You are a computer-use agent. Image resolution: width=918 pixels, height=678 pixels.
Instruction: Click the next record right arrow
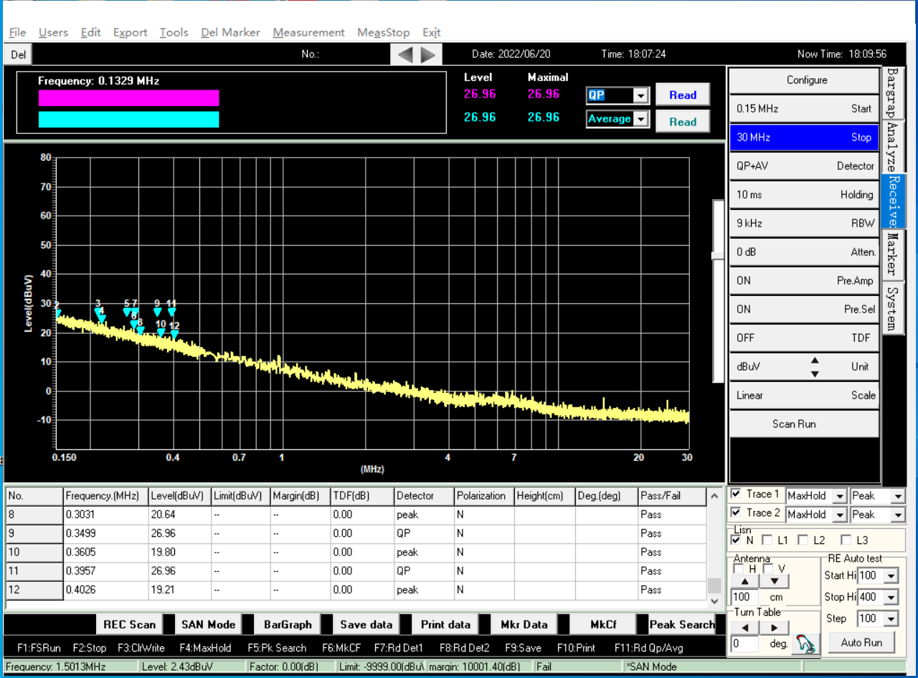click(428, 54)
